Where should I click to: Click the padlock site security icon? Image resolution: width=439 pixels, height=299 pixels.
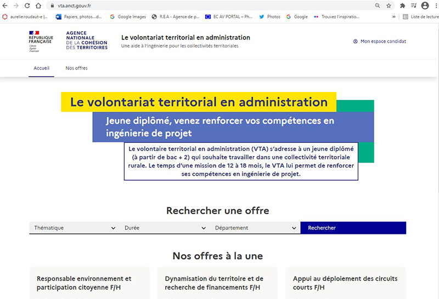click(52, 5)
